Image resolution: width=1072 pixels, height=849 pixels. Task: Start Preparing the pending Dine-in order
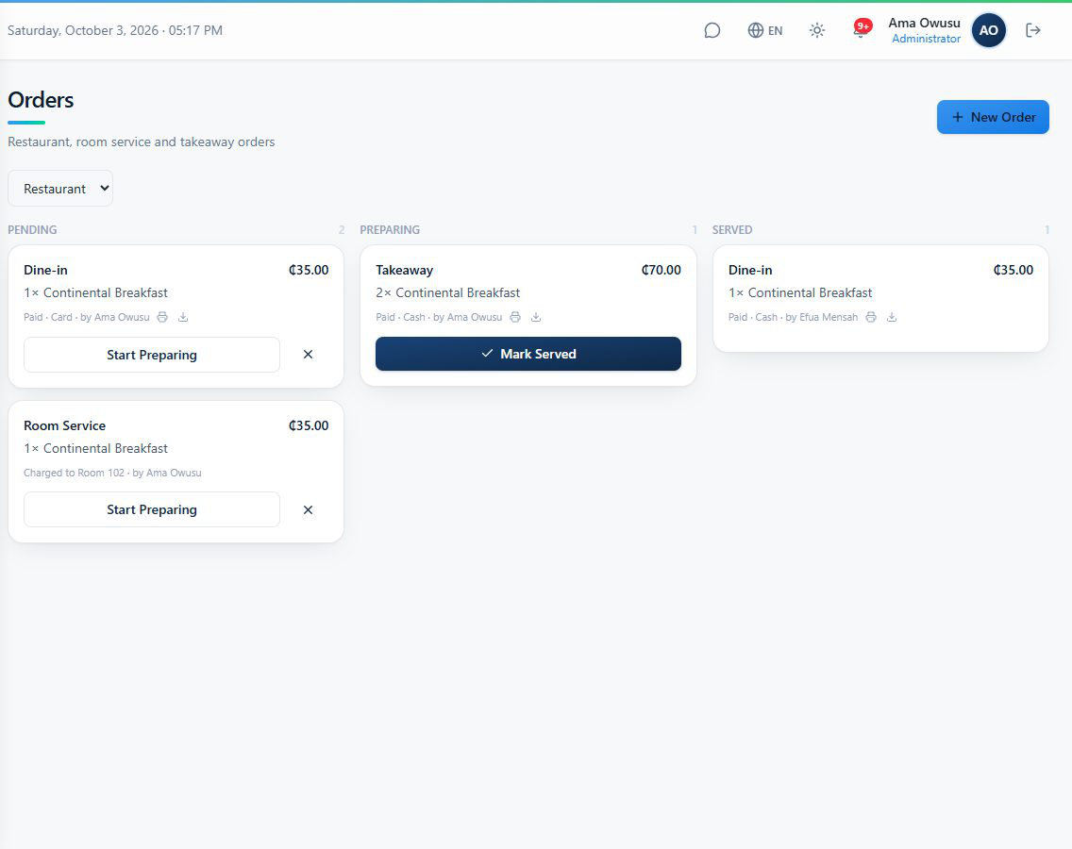[x=152, y=355]
